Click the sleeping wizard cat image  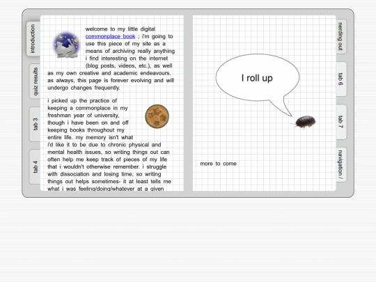coord(67,45)
